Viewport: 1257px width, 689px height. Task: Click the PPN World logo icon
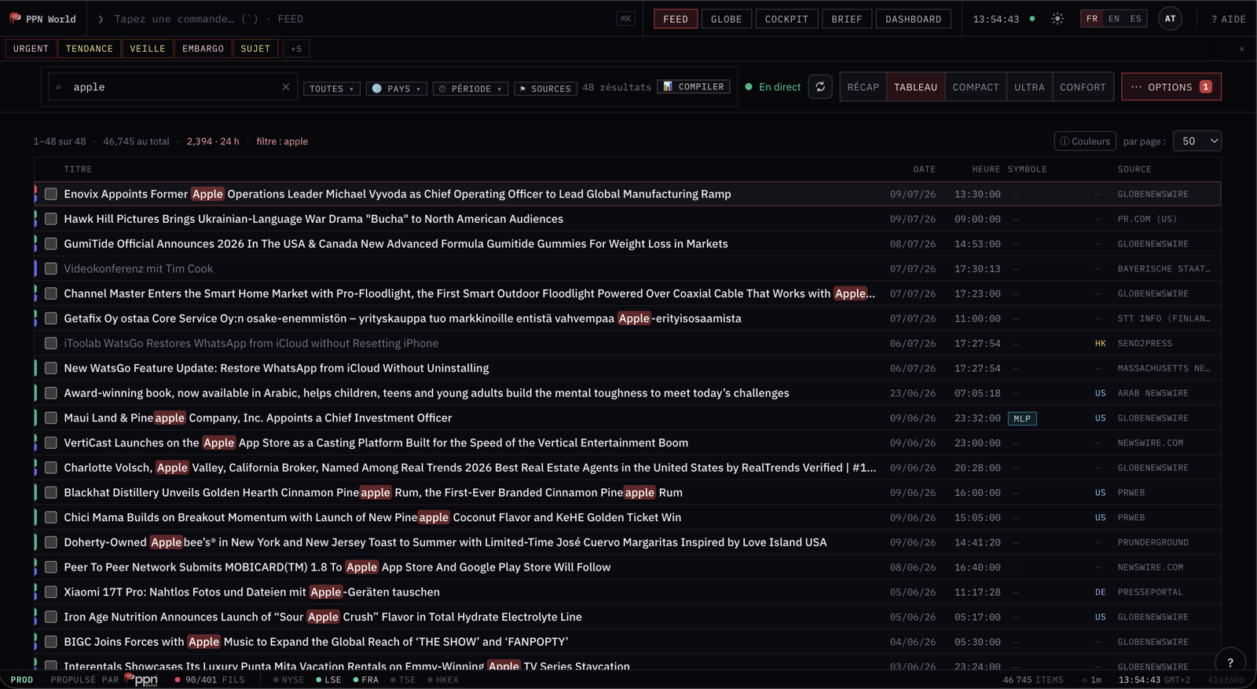point(15,18)
